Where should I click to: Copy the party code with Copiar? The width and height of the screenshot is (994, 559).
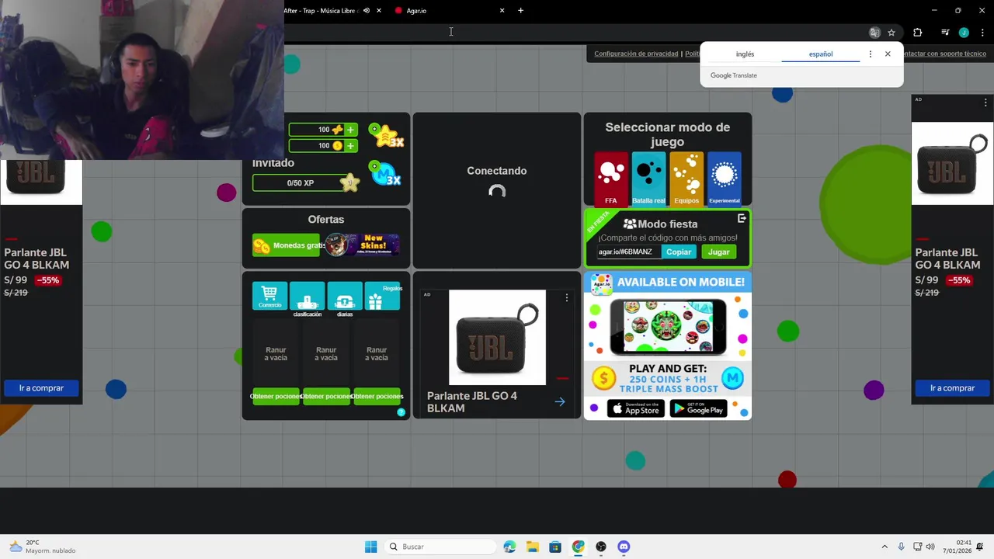pyautogui.click(x=679, y=252)
